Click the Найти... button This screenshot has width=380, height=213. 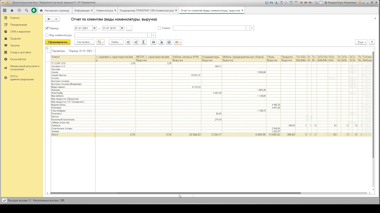coord(116,42)
